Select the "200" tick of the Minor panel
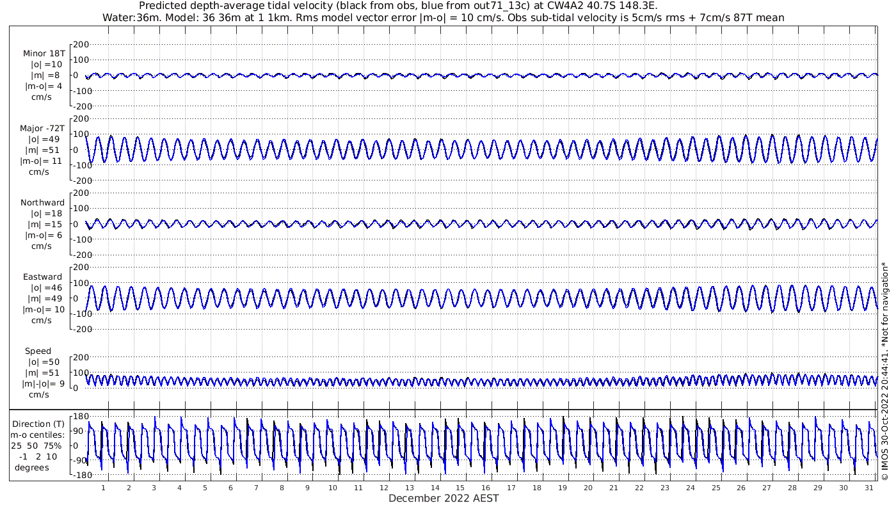Image resolution: width=896 pixels, height=512 pixels. tap(79, 45)
